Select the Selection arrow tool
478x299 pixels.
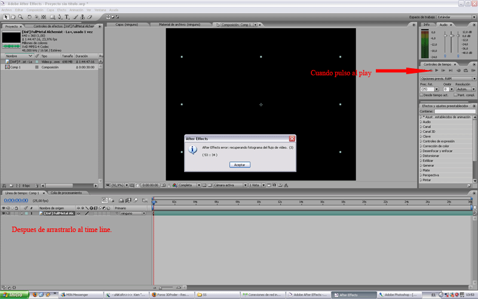pyautogui.click(x=5, y=17)
